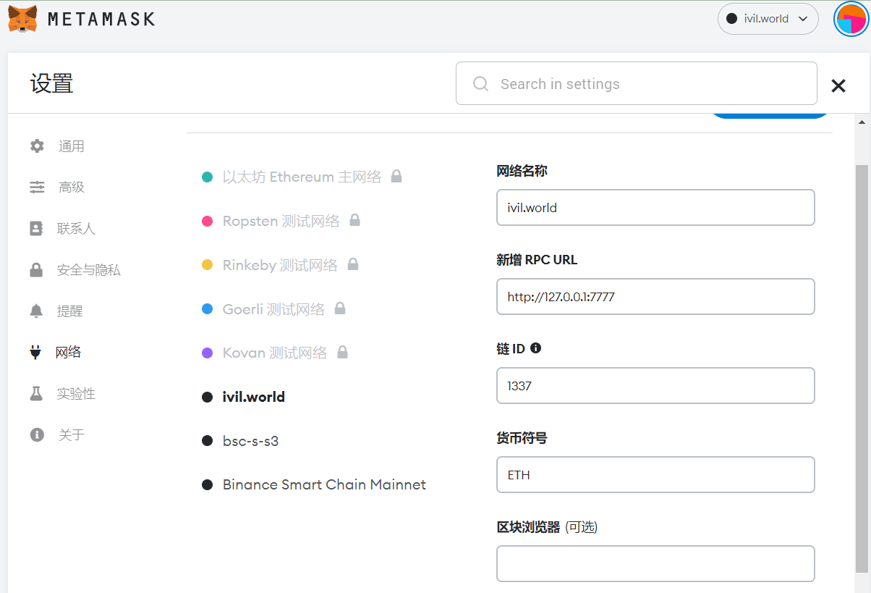Click lock icon next to Rinkeby 测试网络
This screenshot has height=593, width=871.
click(x=353, y=264)
